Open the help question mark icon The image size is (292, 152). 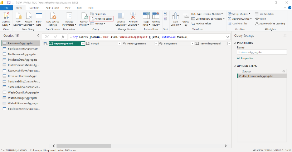click(x=290, y=8)
